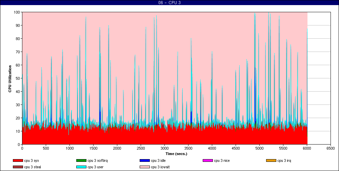Select the 'cpu 3 irq' legend label

284,160
